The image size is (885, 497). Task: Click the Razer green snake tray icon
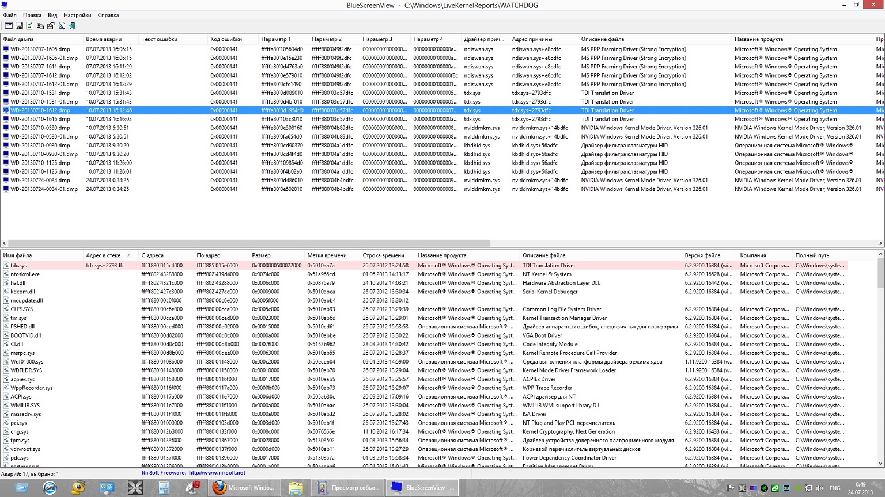[x=764, y=488]
